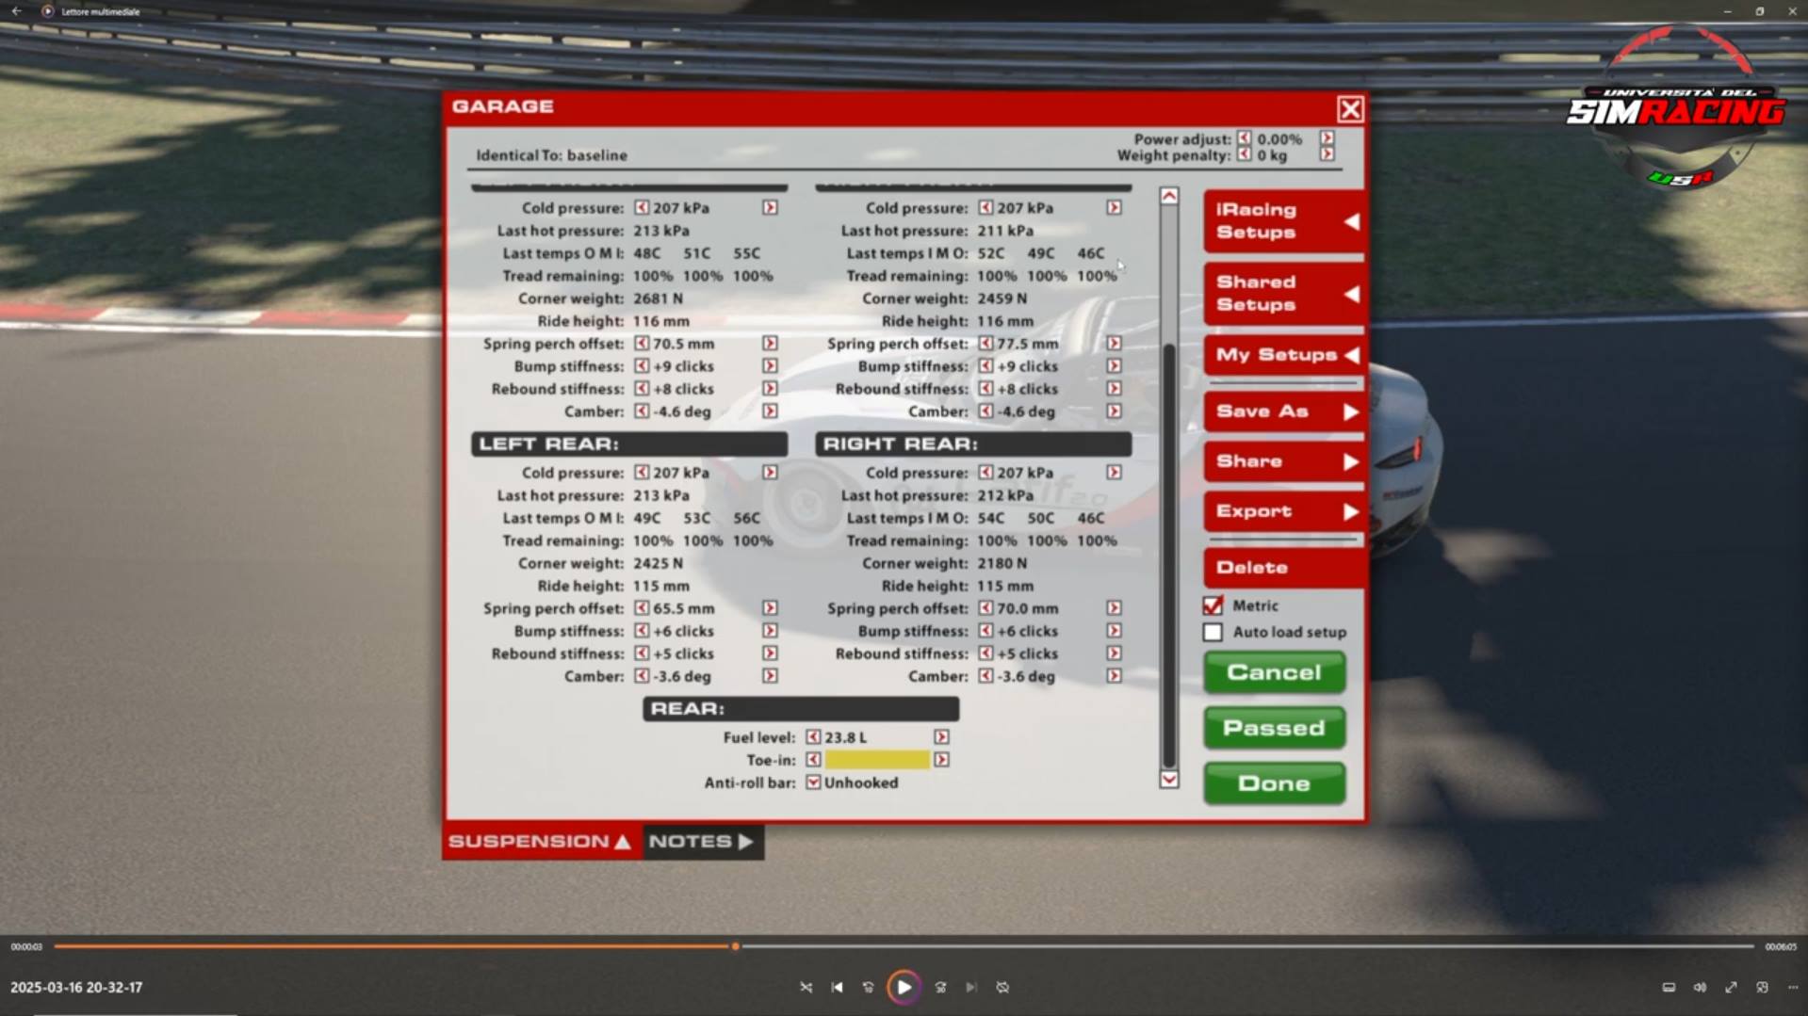Open the My Setups list
1808x1016 pixels.
pyautogui.click(x=1283, y=355)
